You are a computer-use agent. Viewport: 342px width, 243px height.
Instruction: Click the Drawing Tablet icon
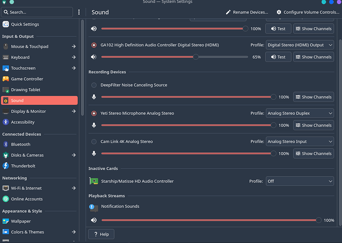click(5, 90)
